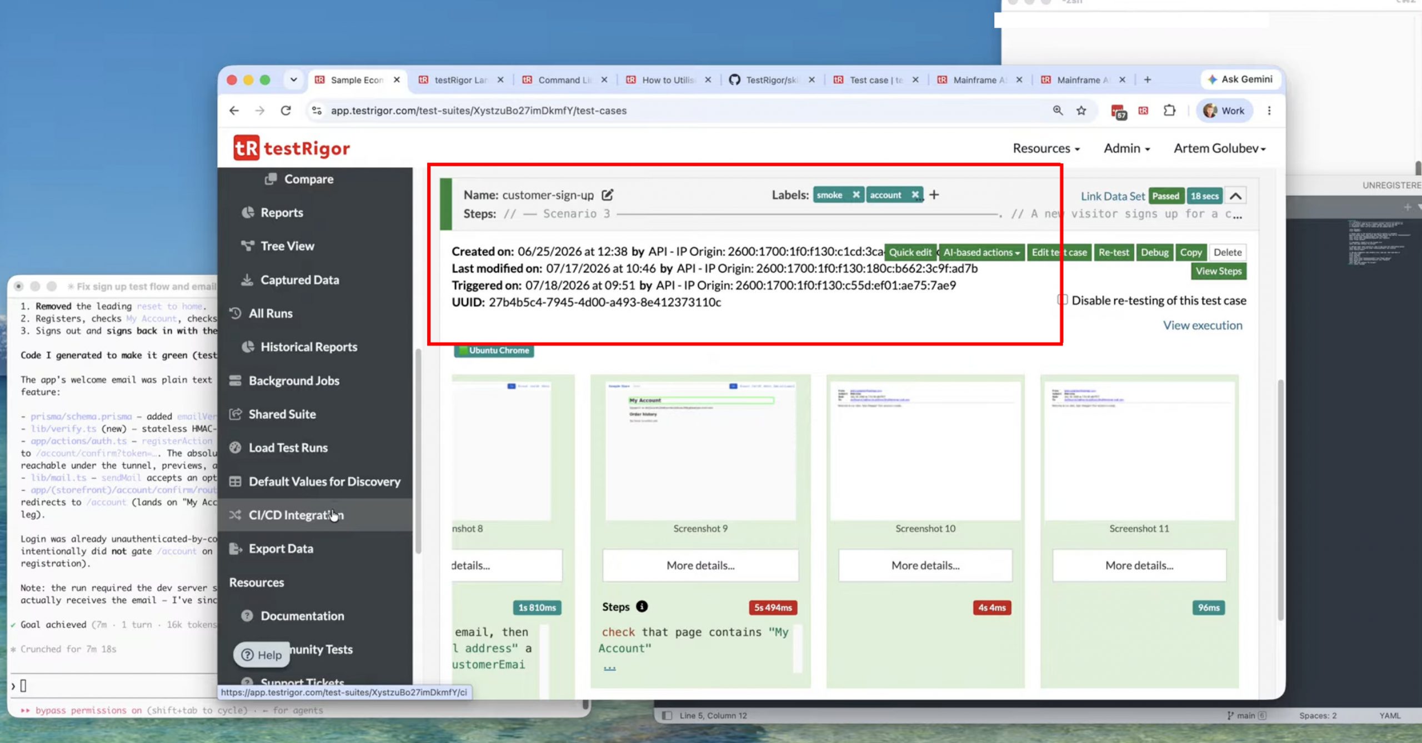Reload the page in Chrome
The image size is (1422, 743).
pos(286,111)
